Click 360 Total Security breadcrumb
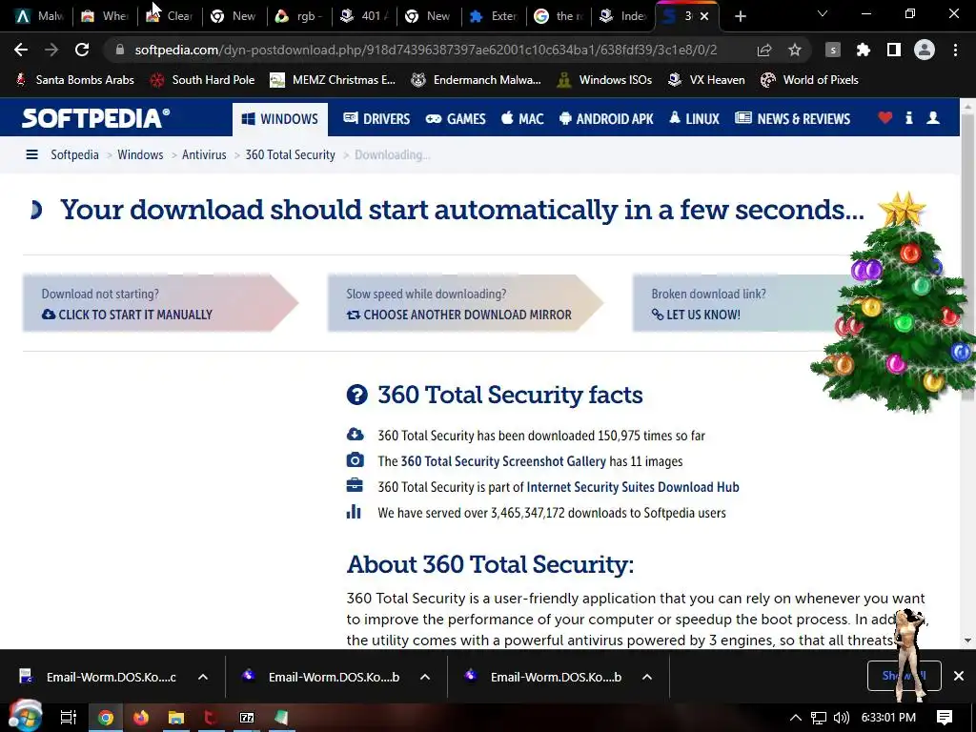976x732 pixels. point(290,154)
